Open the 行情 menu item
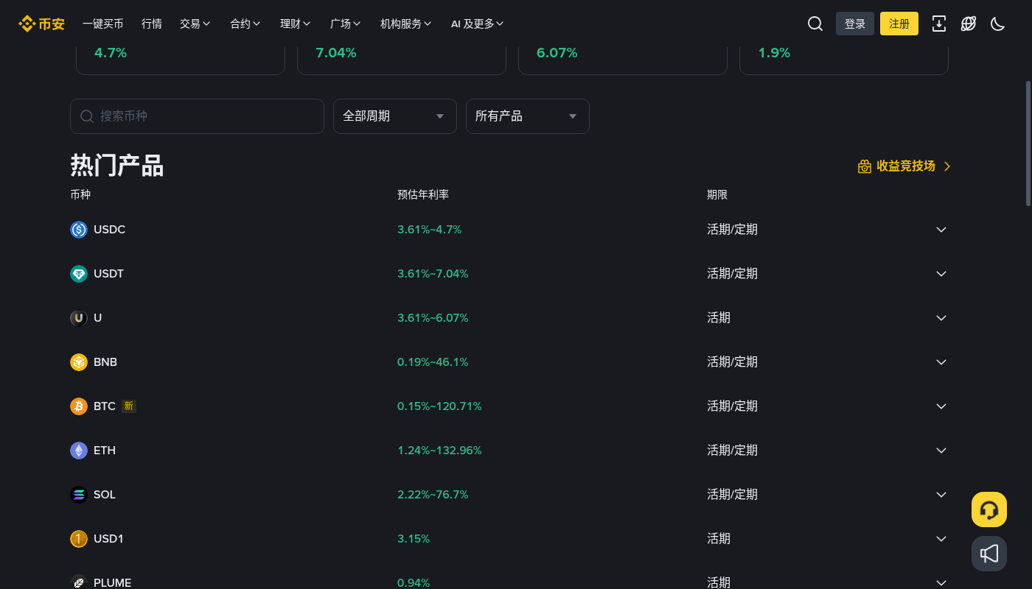 click(152, 24)
